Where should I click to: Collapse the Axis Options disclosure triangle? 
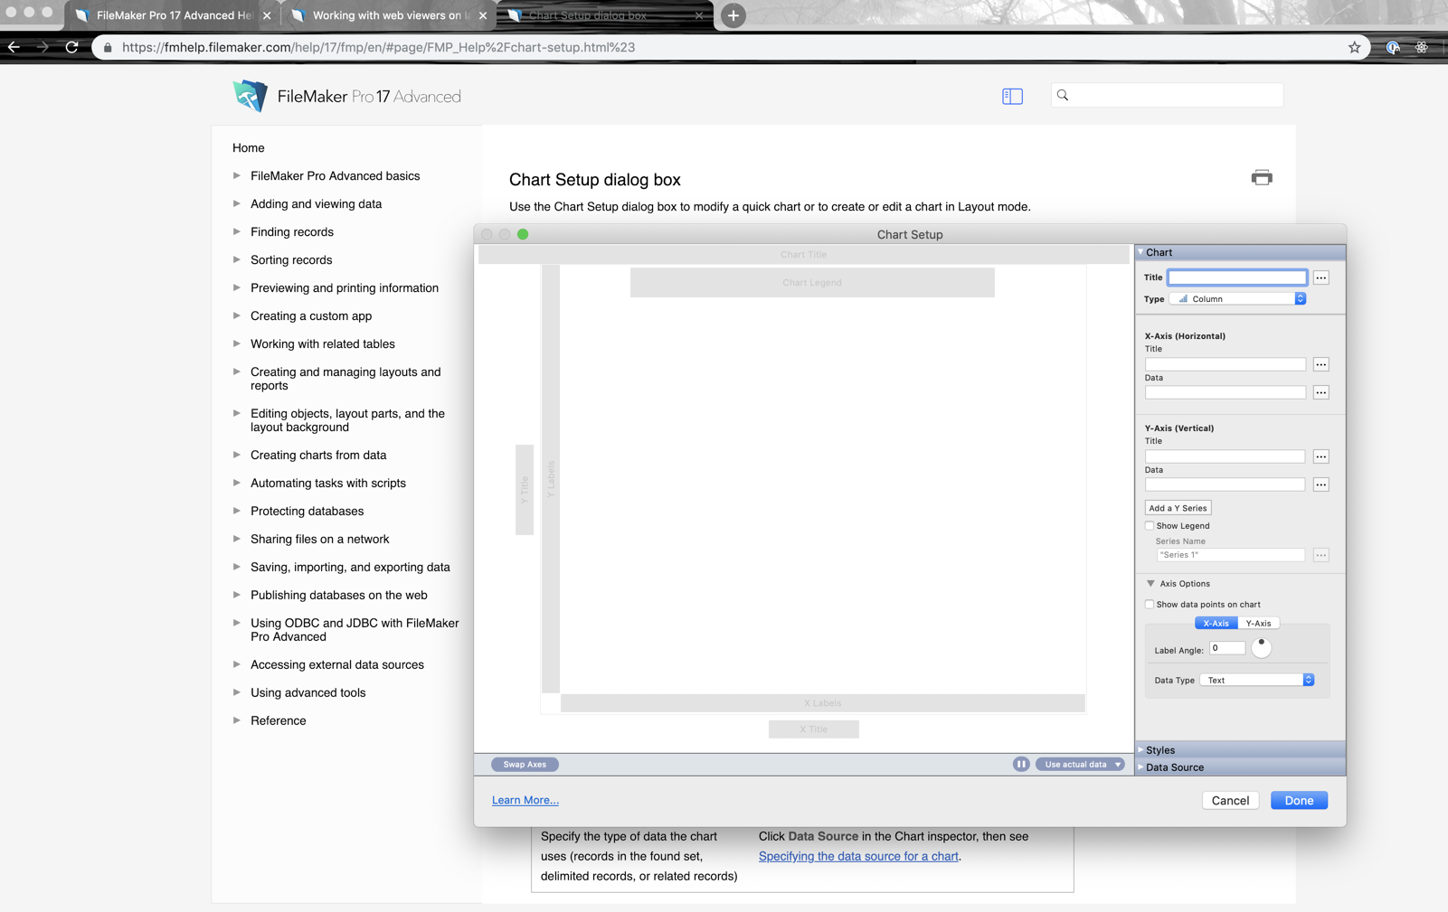coord(1150,583)
